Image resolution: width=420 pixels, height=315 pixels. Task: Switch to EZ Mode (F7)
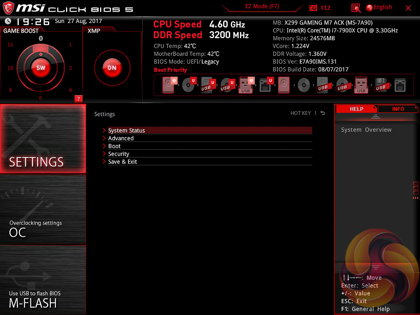pos(262,7)
